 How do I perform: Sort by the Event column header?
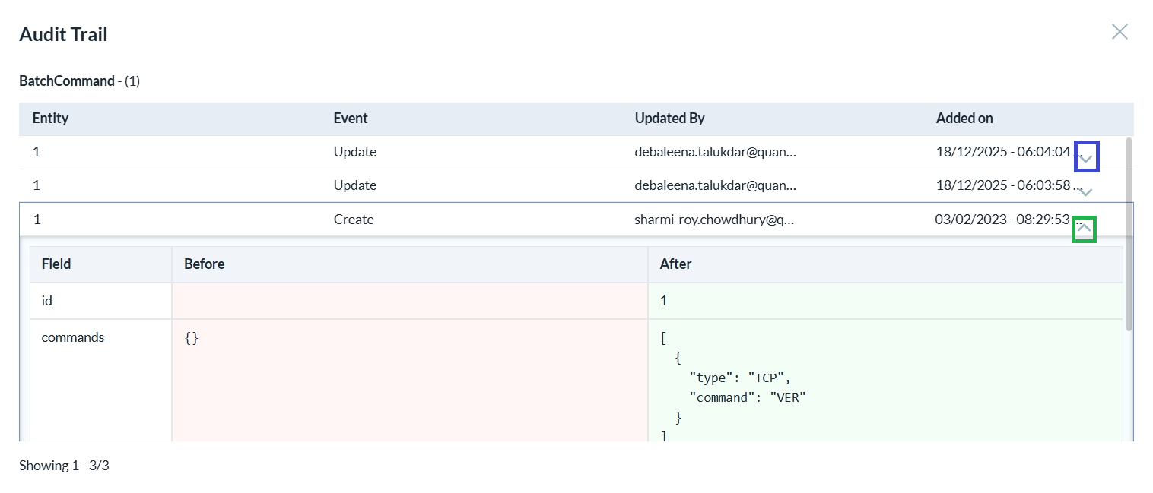(350, 118)
